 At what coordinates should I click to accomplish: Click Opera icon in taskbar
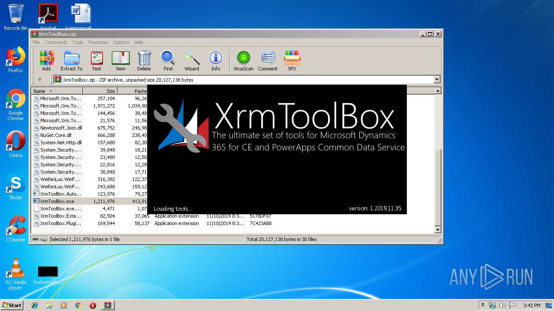coord(93,305)
